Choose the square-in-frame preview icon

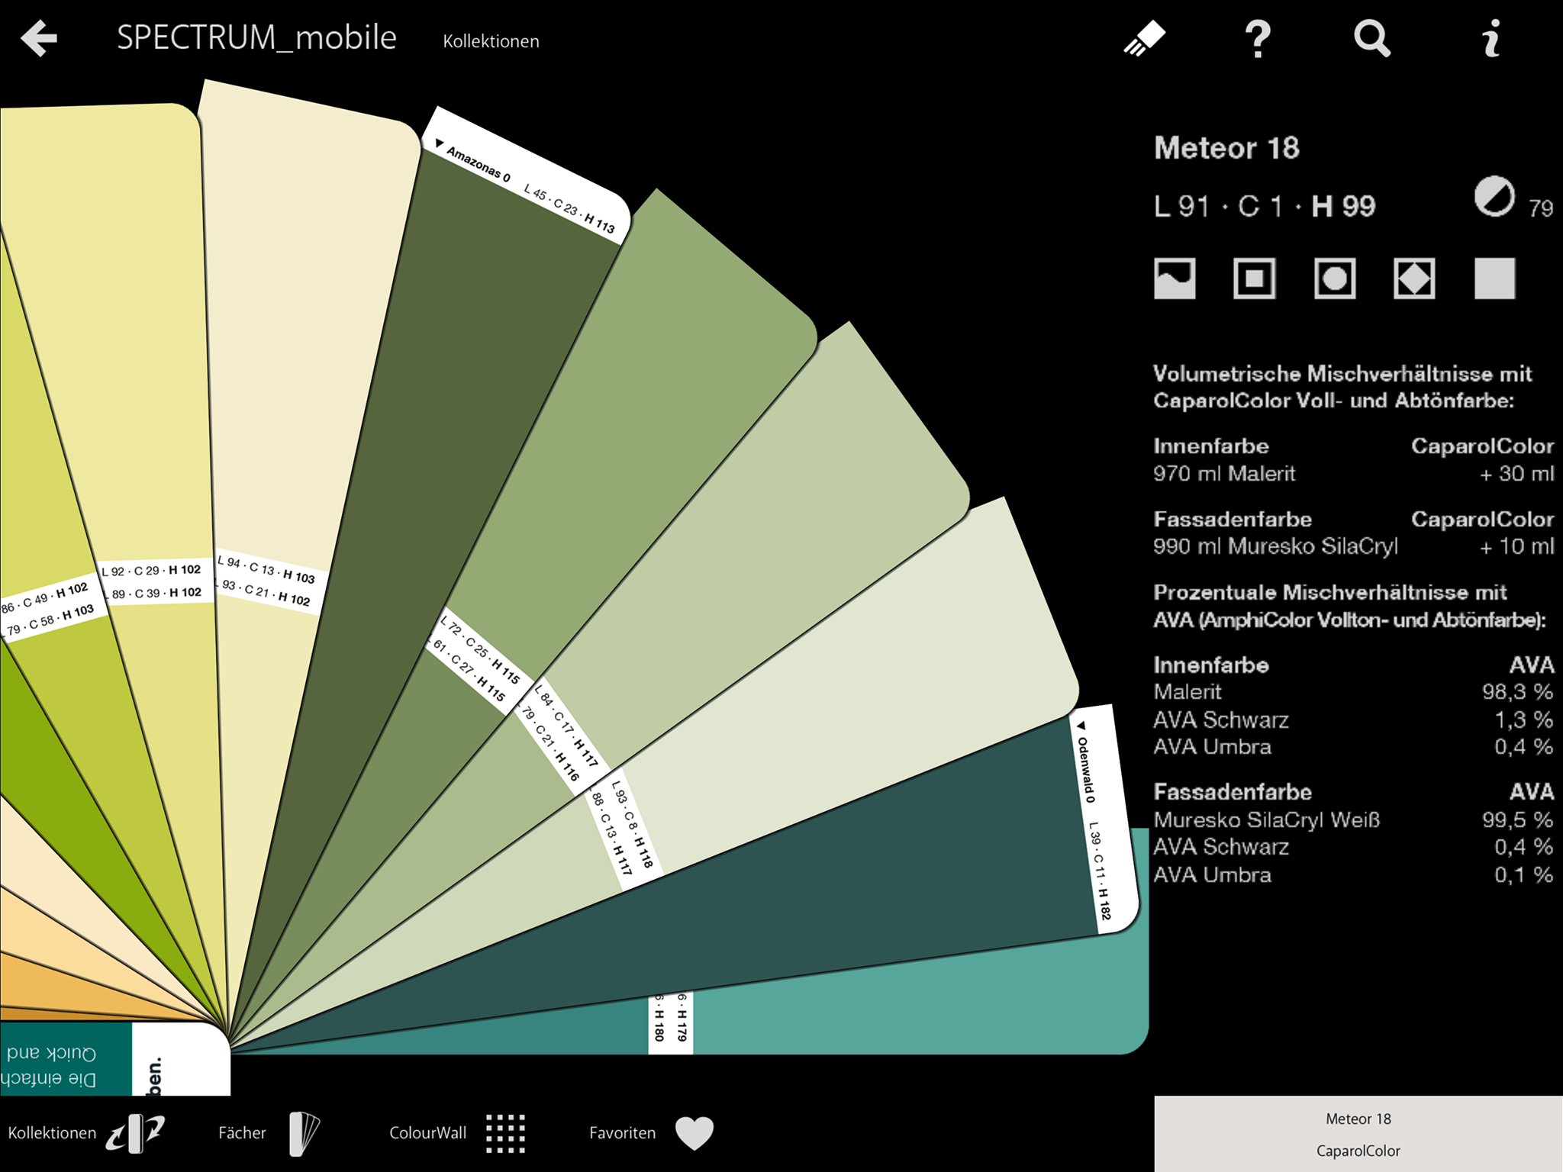click(x=1255, y=278)
